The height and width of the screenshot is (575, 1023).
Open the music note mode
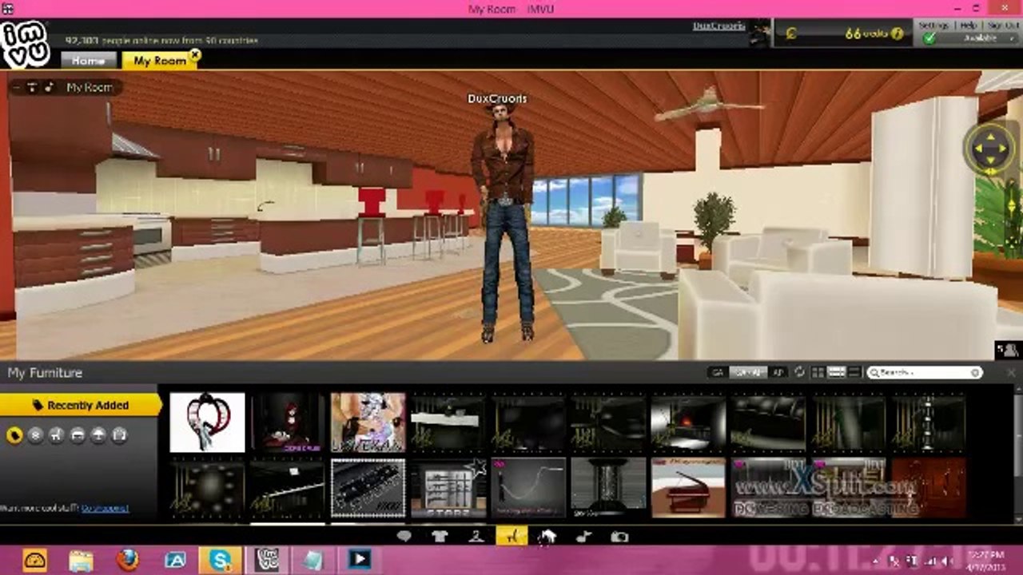(x=583, y=537)
